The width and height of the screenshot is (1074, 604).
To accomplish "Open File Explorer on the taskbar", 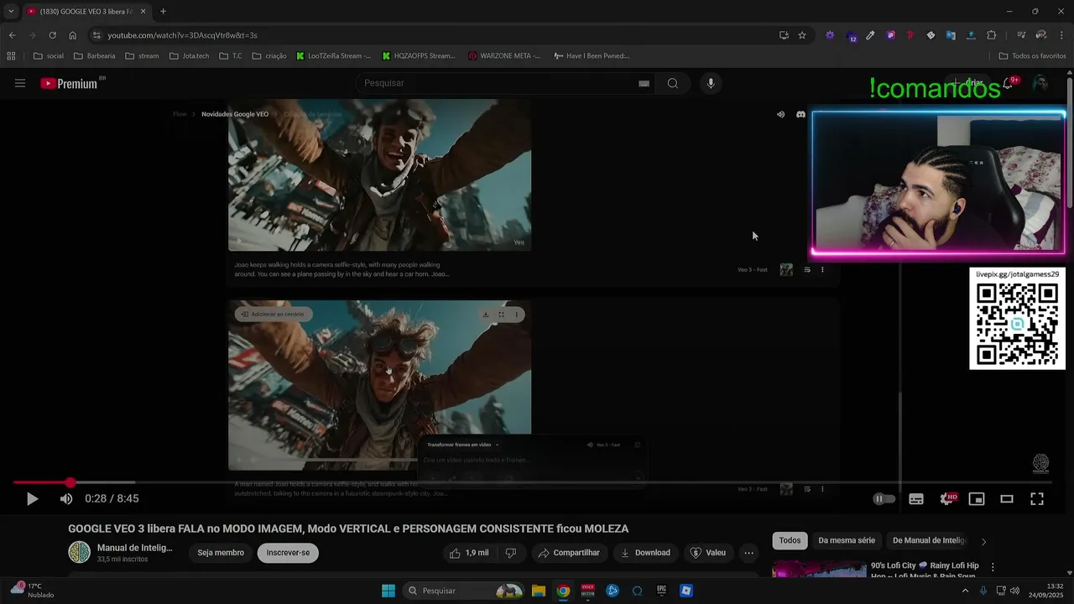I will 539,591.
